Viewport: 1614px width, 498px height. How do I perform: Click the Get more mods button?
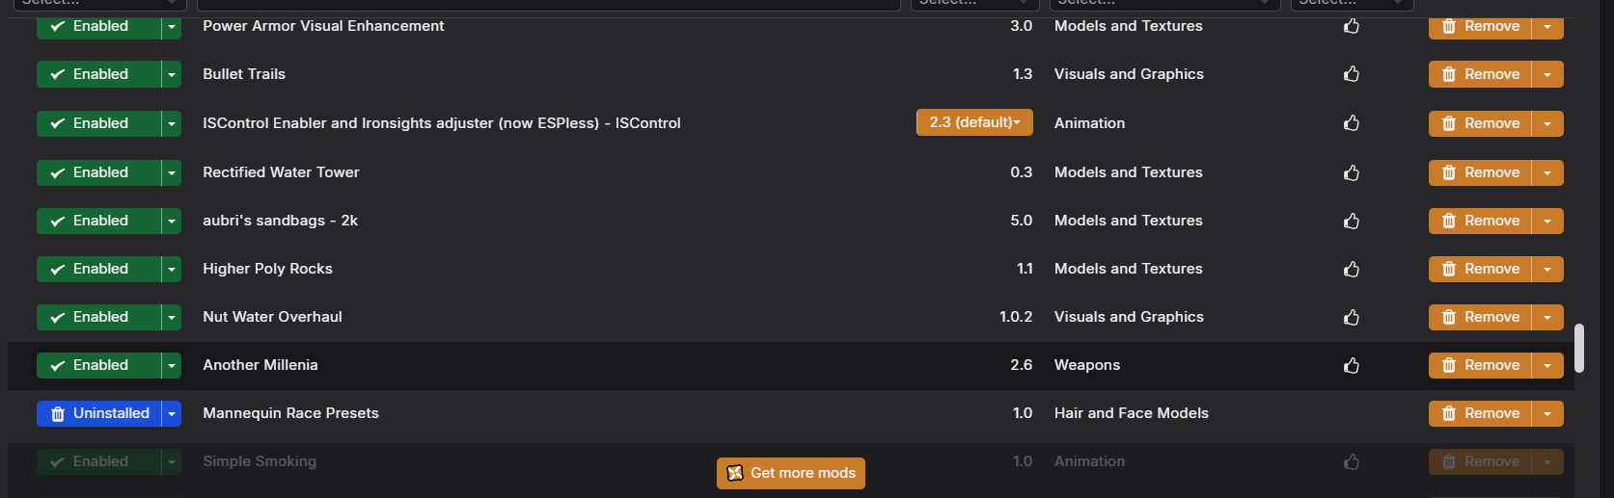791,473
